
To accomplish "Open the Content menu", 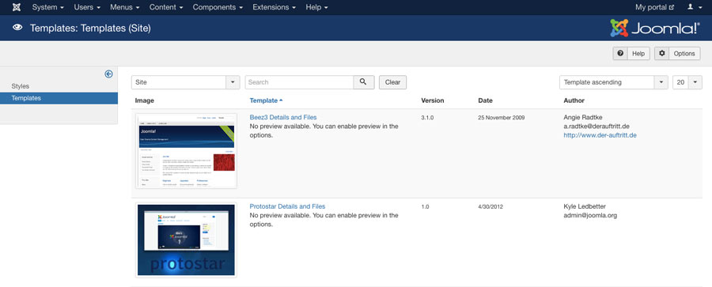I will pos(166,7).
